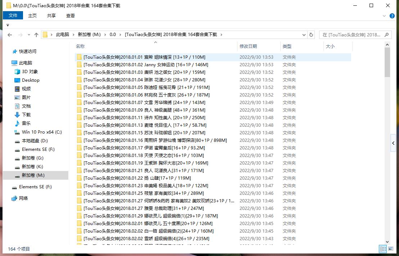Image resolution: width=399 pixels, height=256 pixels.
Task: Click folder icon of 2018.01.02 Janny 女神运动
Action: (79, 65)
